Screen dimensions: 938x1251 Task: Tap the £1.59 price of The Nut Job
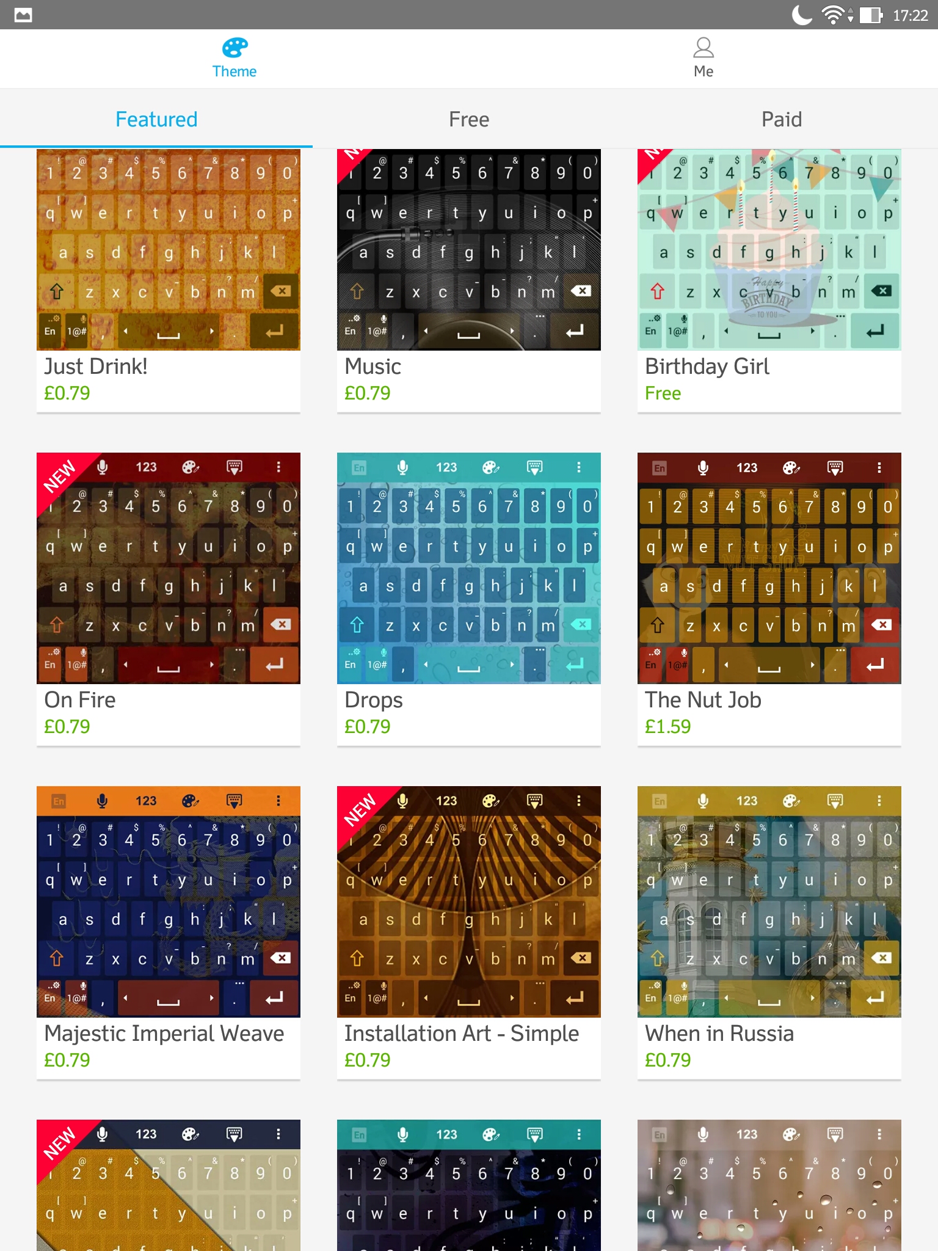668,726
